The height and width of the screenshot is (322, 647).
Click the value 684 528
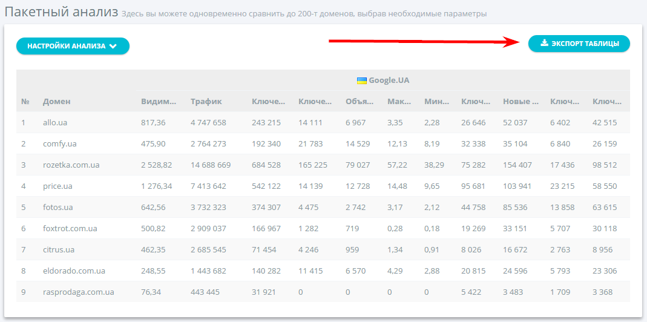tap(266, 165)
